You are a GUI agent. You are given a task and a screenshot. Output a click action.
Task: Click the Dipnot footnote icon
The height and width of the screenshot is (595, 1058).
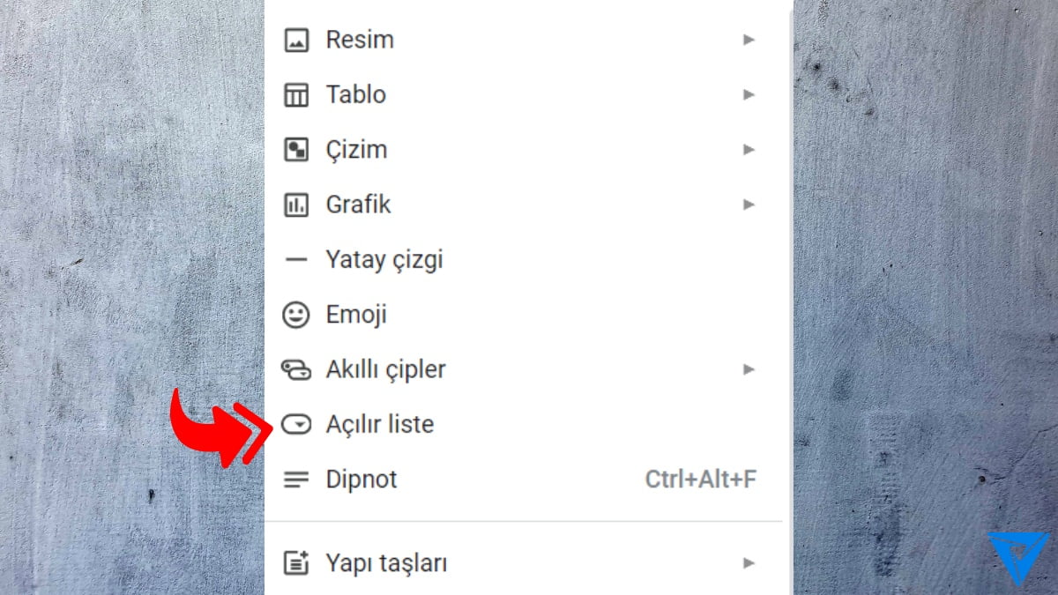[x=297, y=479]
